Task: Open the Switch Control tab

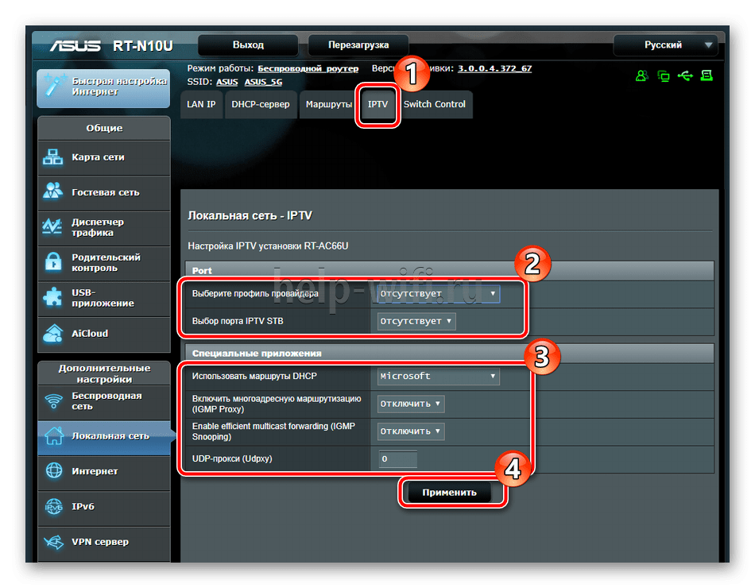Action: pyautogui.click(x=434, y=105)
